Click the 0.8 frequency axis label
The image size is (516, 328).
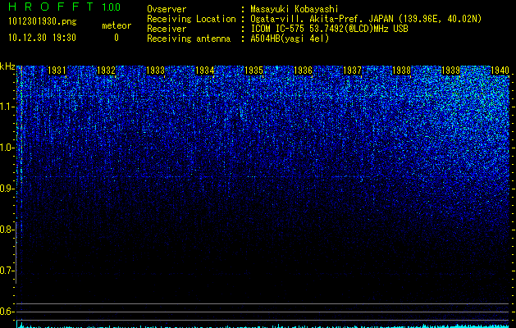7,230
